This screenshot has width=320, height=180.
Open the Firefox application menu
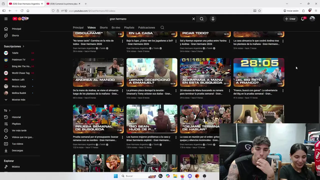[x=316, y=11]
